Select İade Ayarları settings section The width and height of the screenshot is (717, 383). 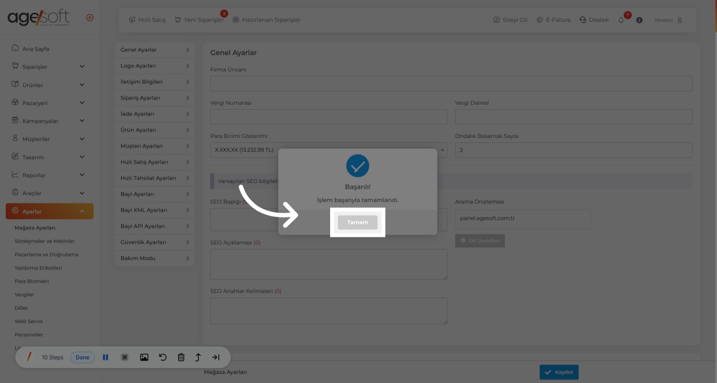click(x=155, y=114)
